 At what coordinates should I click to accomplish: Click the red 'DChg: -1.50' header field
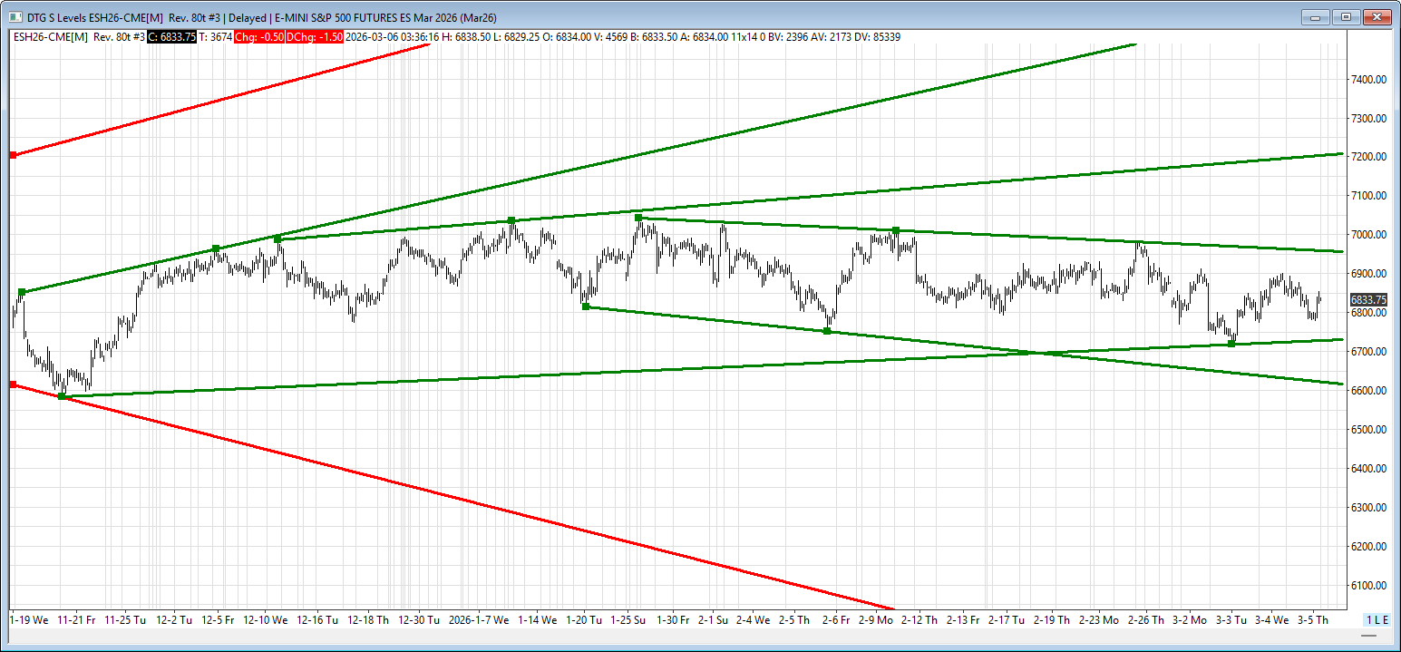(315, 36)
